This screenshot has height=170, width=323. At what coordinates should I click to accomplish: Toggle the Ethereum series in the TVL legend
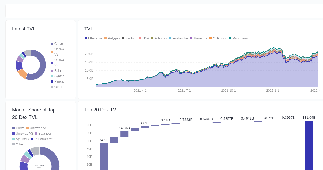[93, 38]
